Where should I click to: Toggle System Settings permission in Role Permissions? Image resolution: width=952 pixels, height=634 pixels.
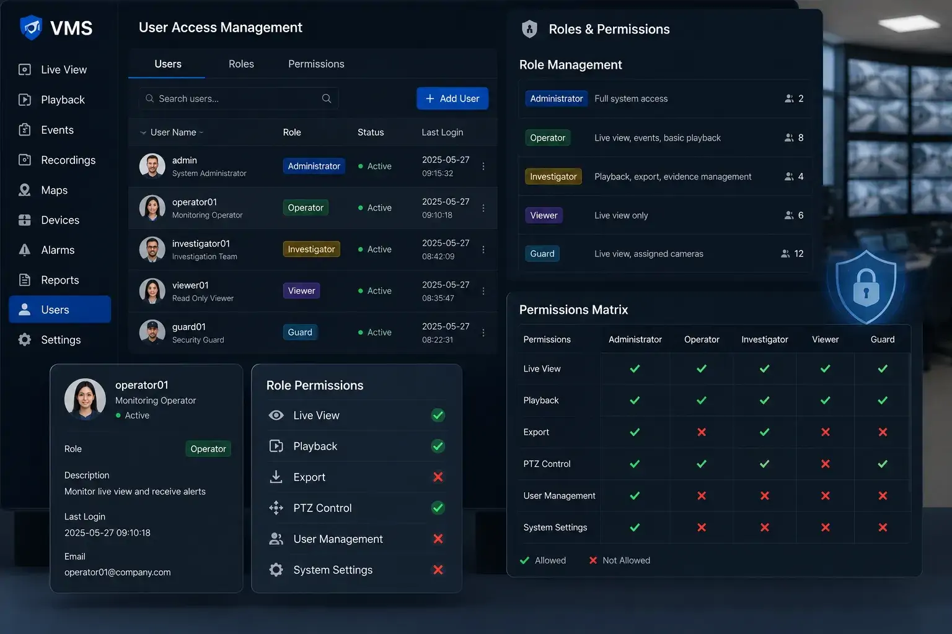point(438,570)
